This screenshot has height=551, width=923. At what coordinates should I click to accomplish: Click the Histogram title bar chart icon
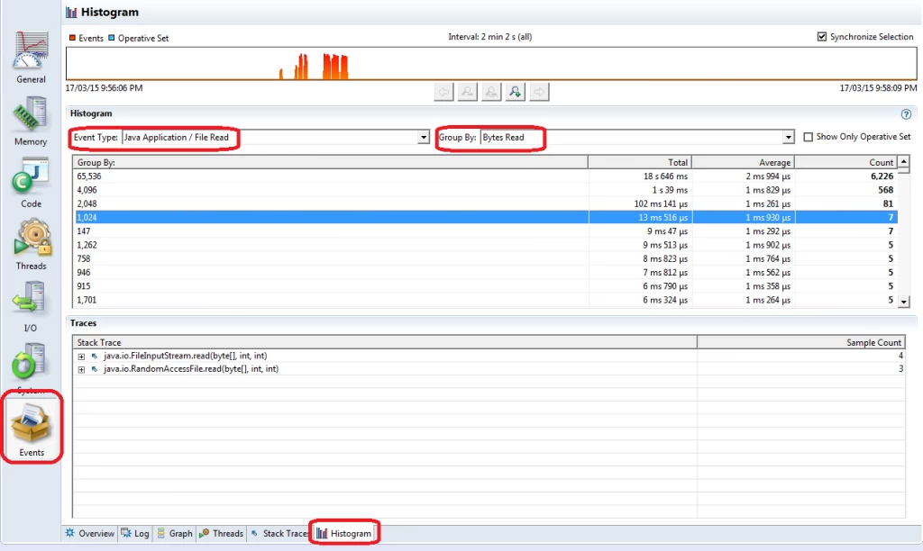pos(72,13)
